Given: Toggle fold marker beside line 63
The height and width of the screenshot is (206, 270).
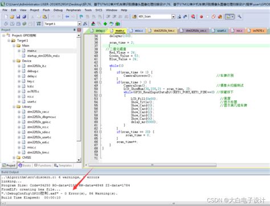Looking at the screenshot, I should point(100,131).
